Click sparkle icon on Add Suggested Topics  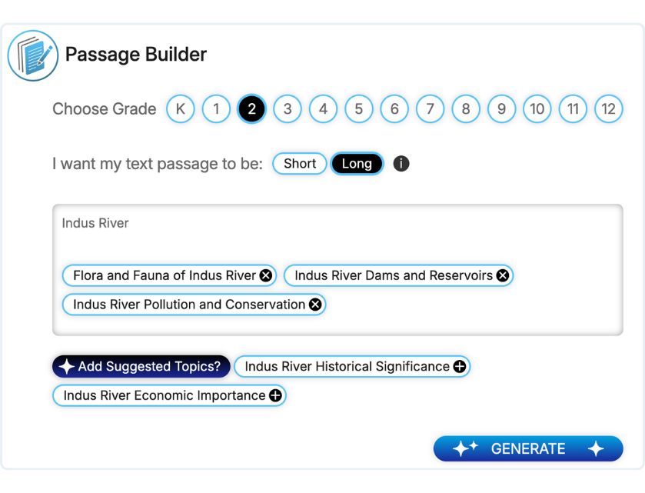coord(66,367)
